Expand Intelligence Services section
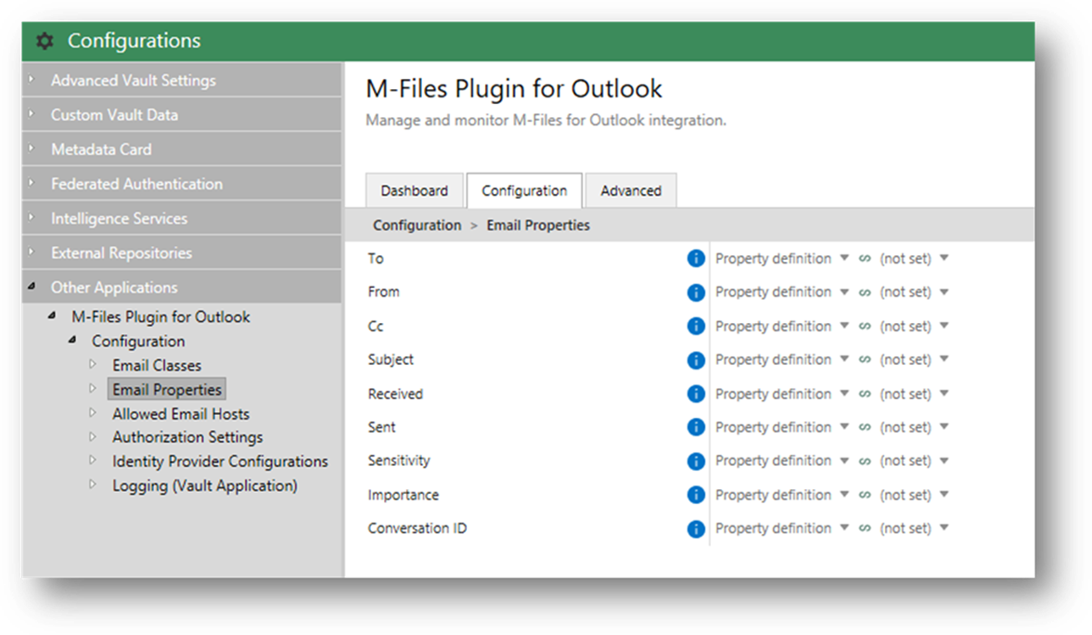Image resolution: width=1092 pixels, height=635 pixels. (183, 218)
